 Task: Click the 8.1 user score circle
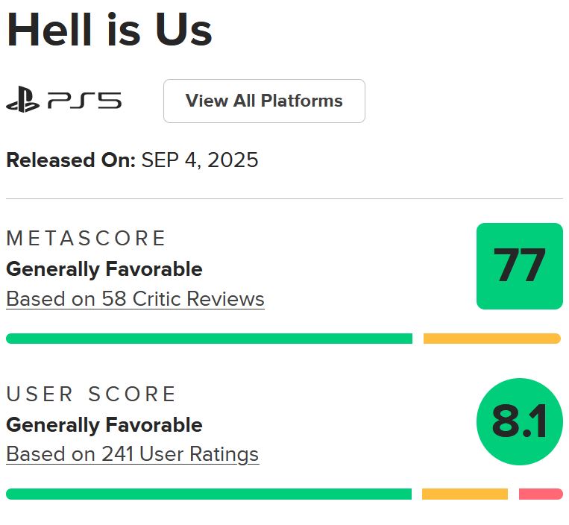coord(519,421)
